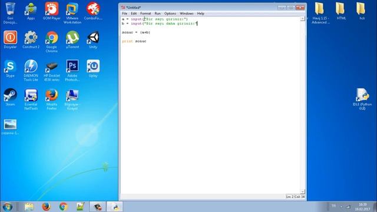Screen dimensions: 377x212
Task: Open the ComboFix desktop icon
Action: tap(93, 11)
